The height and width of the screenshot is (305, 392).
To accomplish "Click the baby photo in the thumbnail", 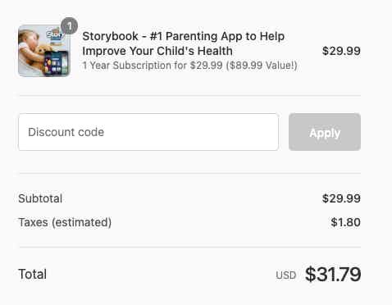I will 31,52.
